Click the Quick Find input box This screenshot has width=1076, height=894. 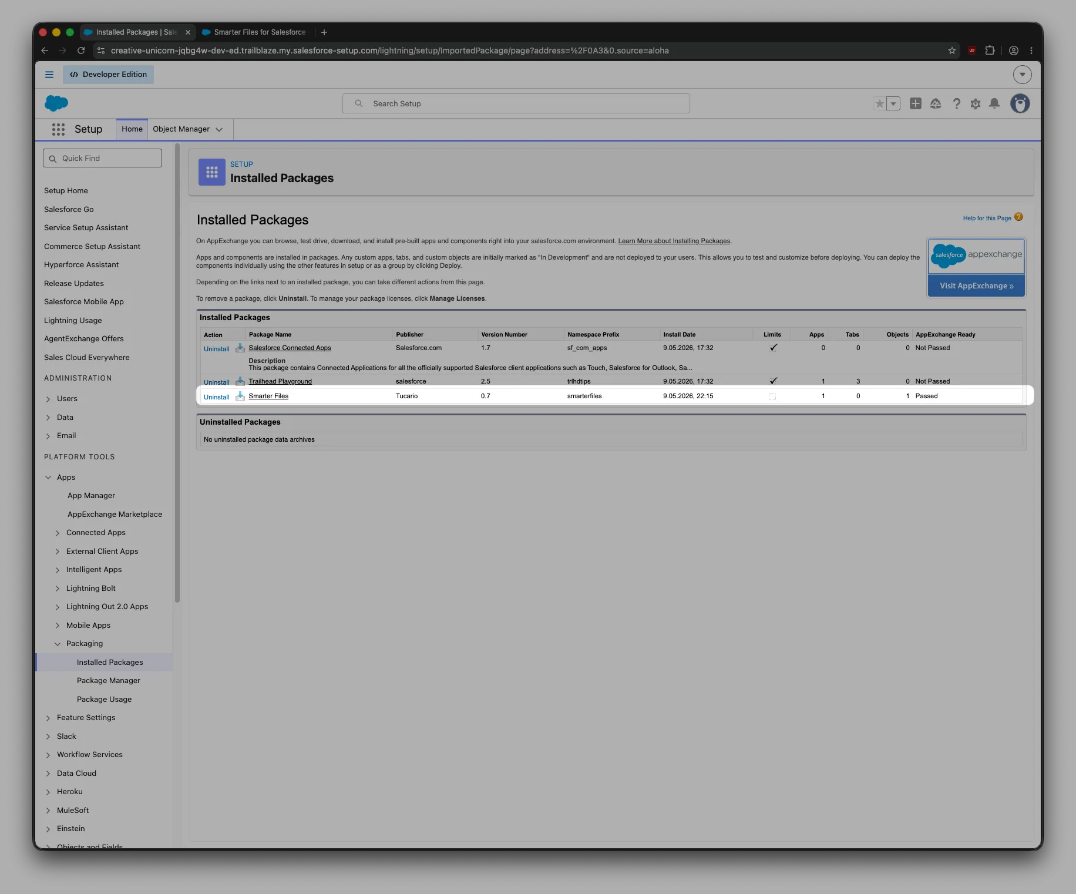102,158
